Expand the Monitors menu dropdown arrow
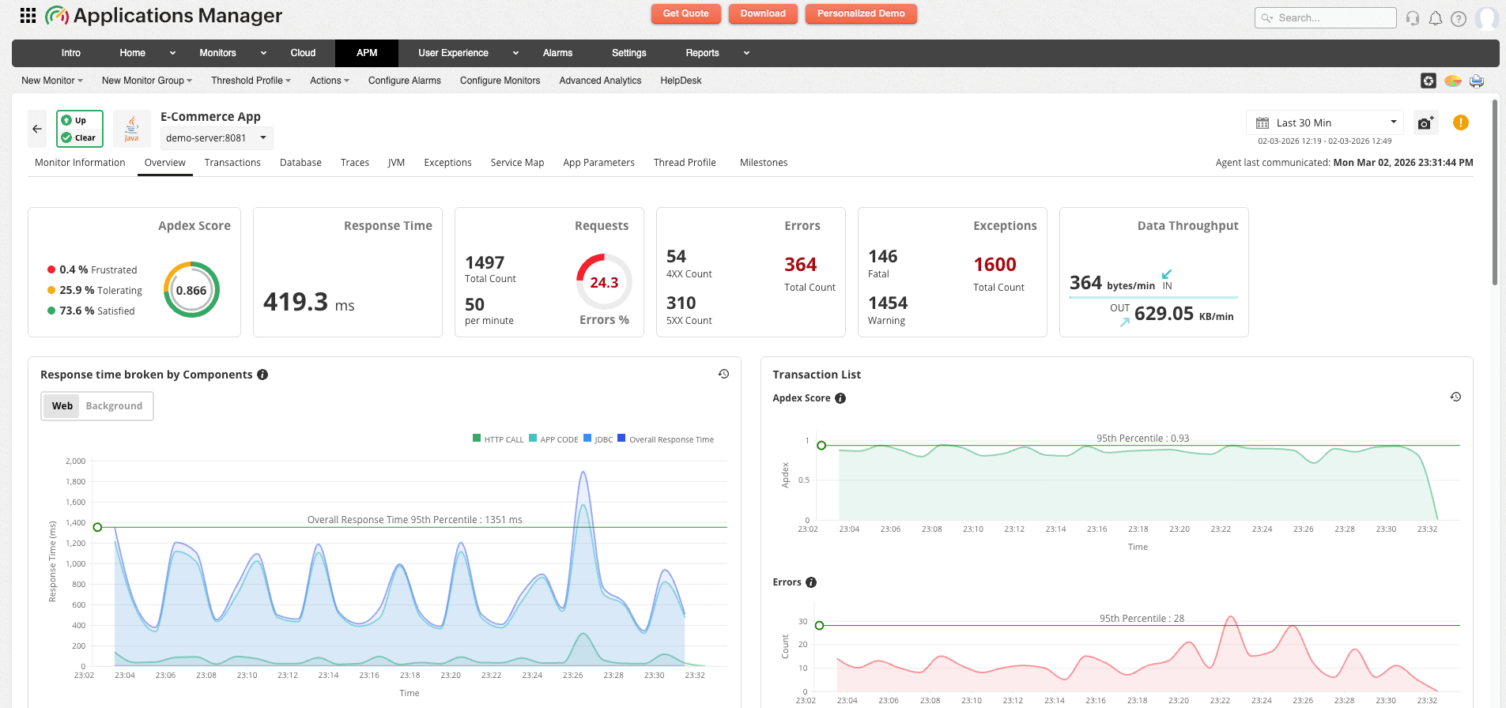 pos(263,53)
